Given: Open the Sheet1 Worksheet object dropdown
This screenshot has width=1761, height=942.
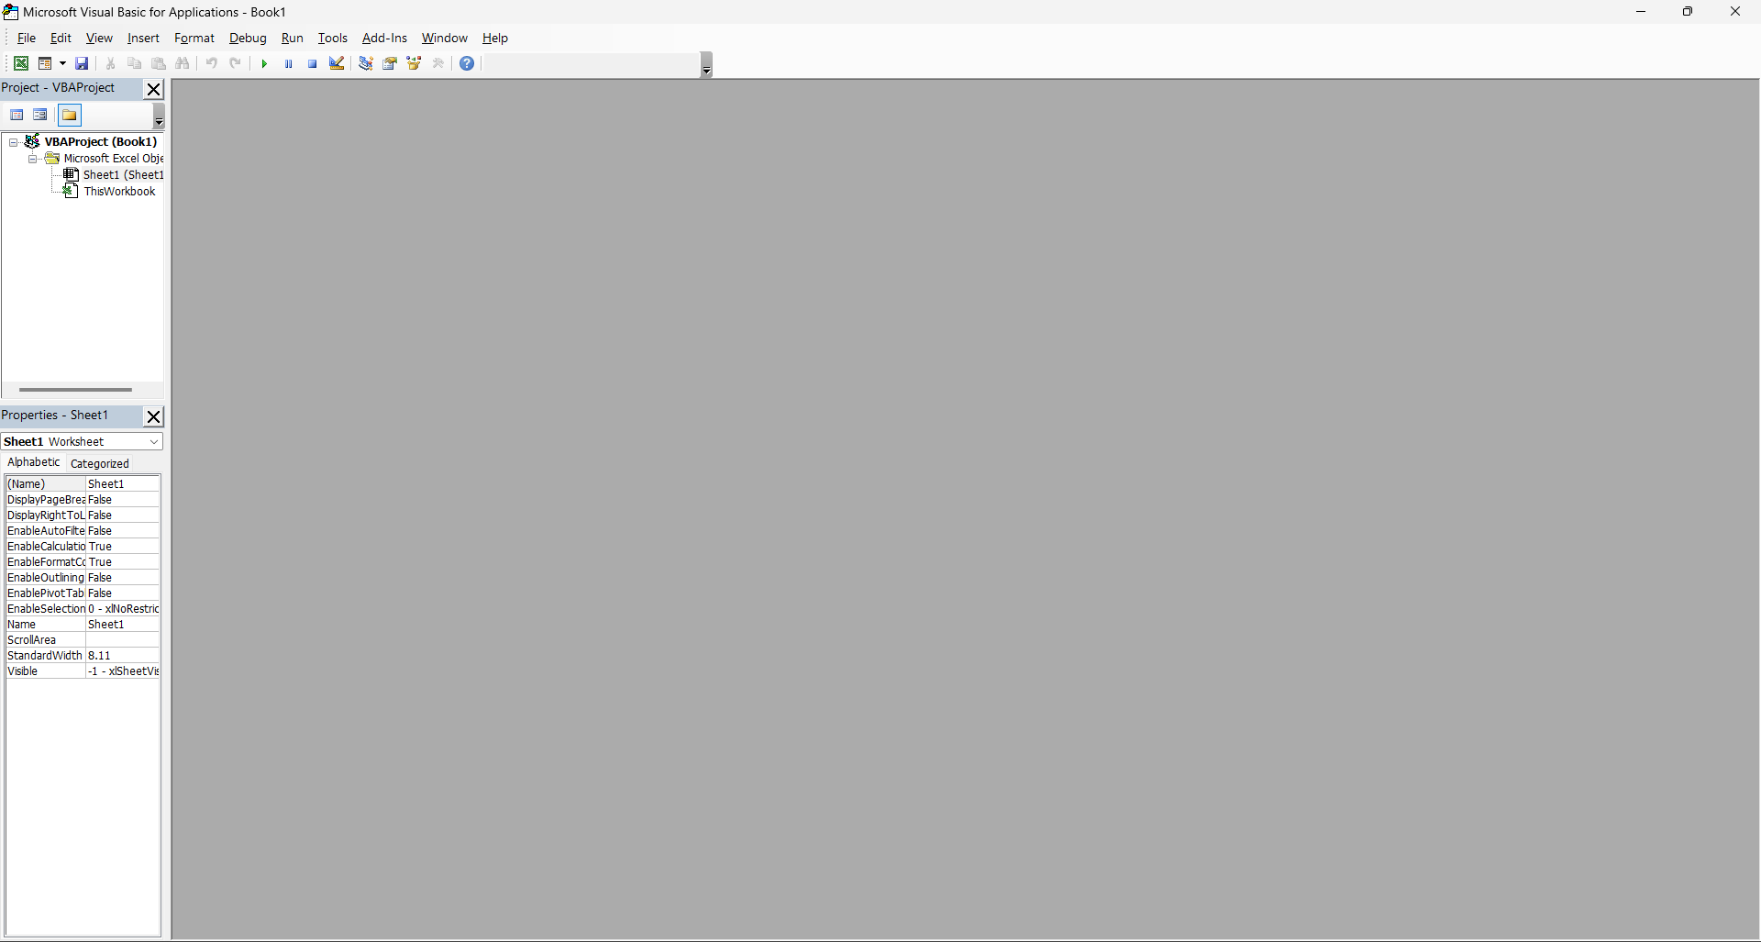Looking at the screenshot, I should pyautogui.click(x=153, y=442).
